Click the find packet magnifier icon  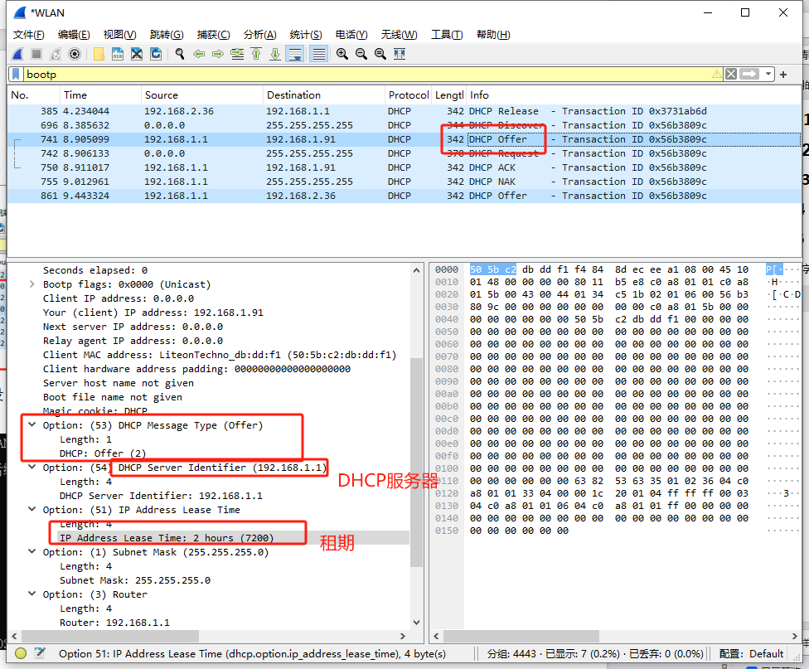point(179,54)
